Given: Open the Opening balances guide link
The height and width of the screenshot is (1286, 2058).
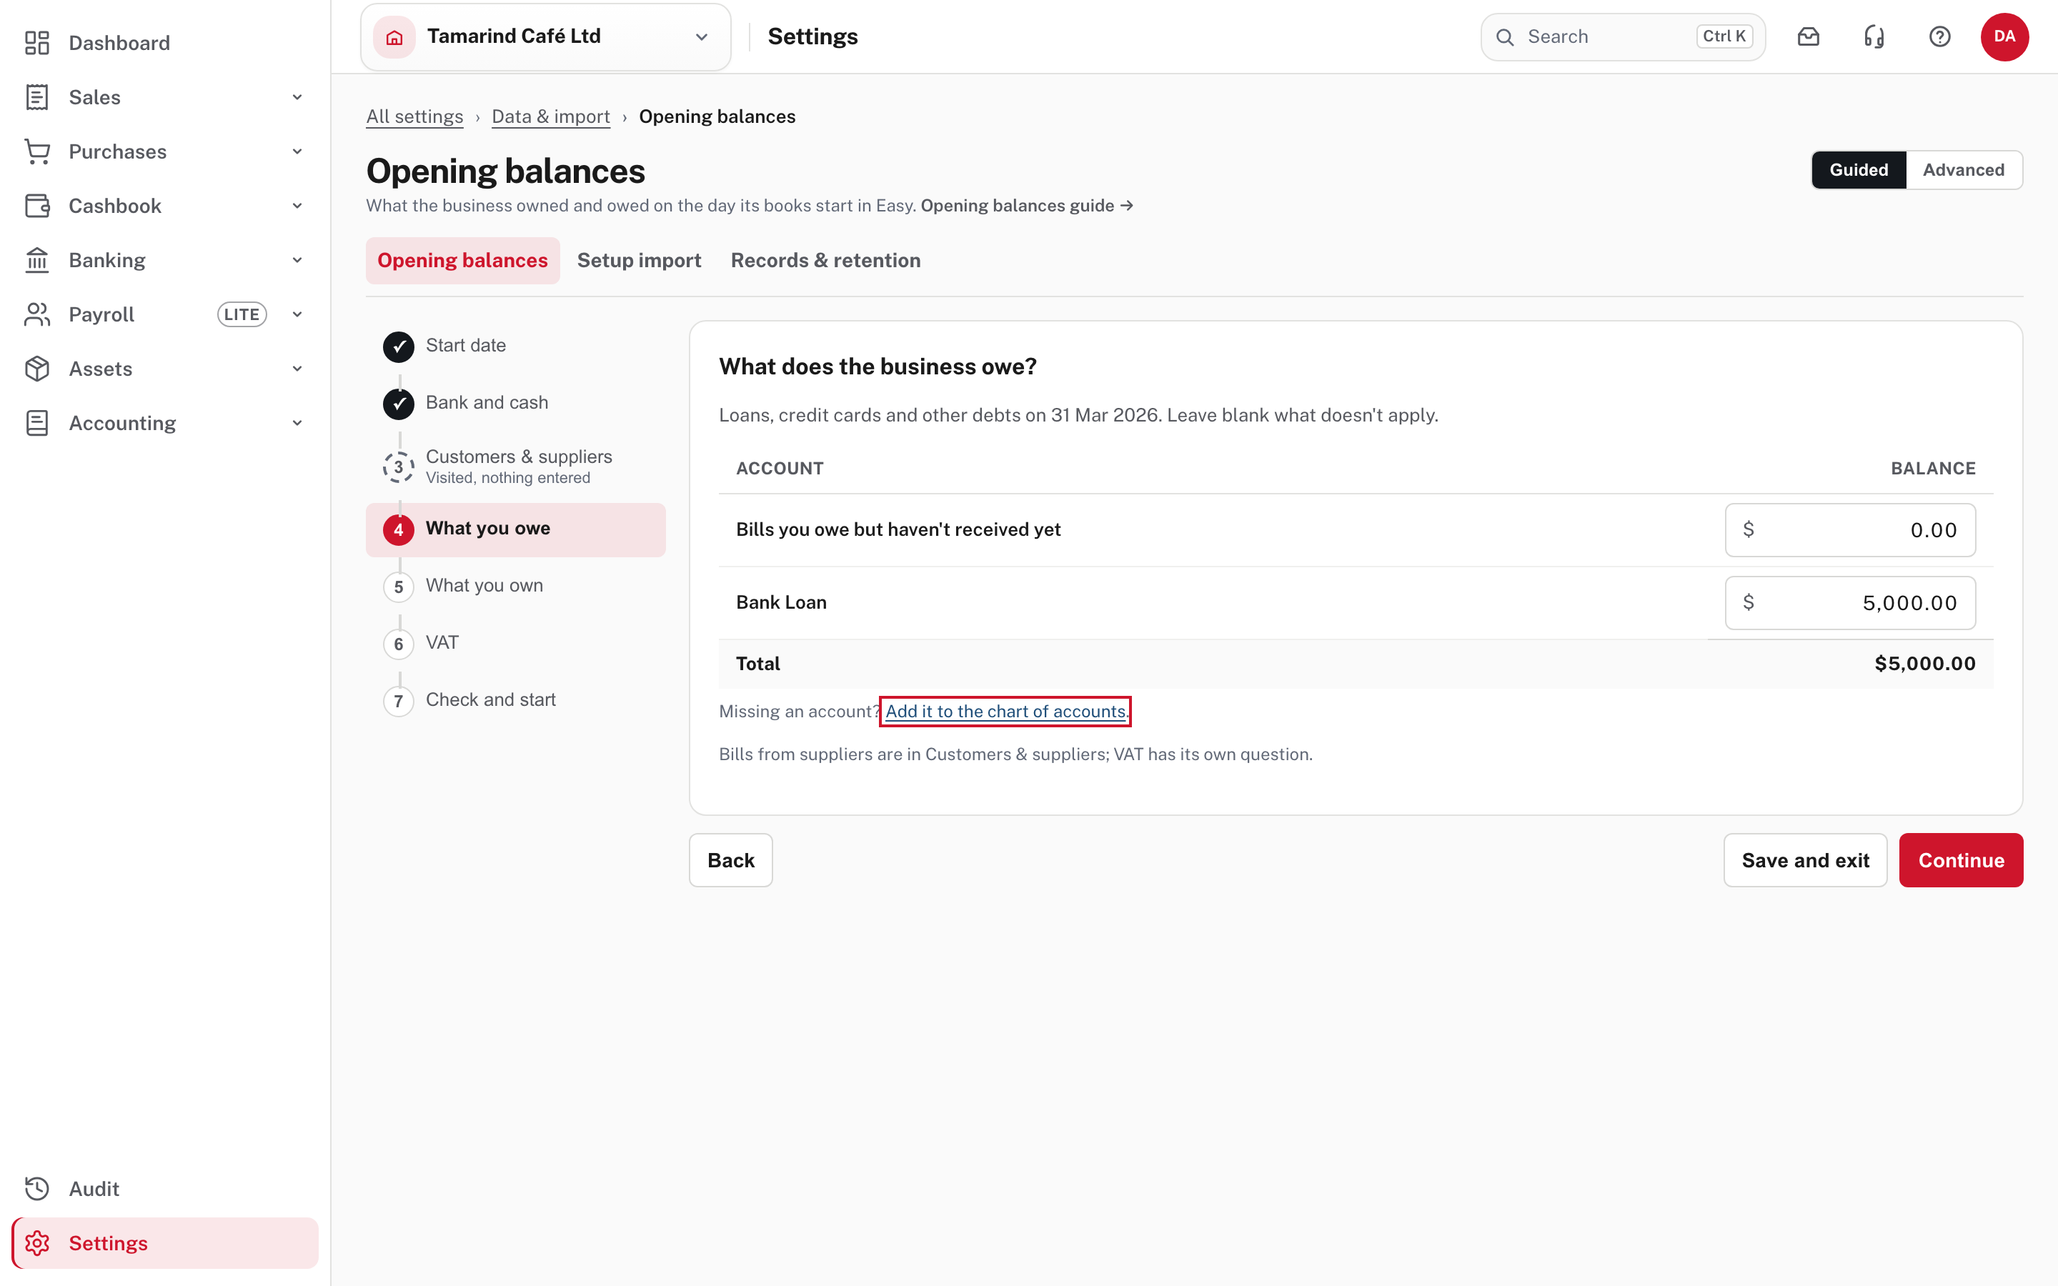Looking at the screenshot, I should point(1026,206).
